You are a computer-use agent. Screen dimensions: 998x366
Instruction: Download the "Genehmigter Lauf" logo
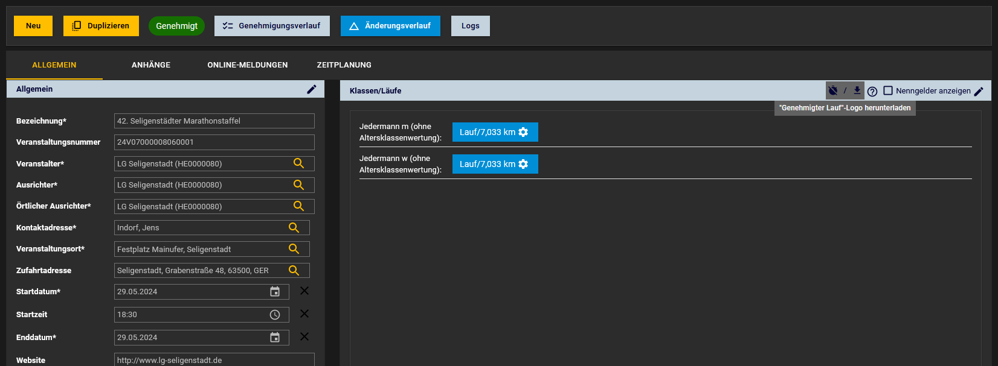tap(857, 90)
